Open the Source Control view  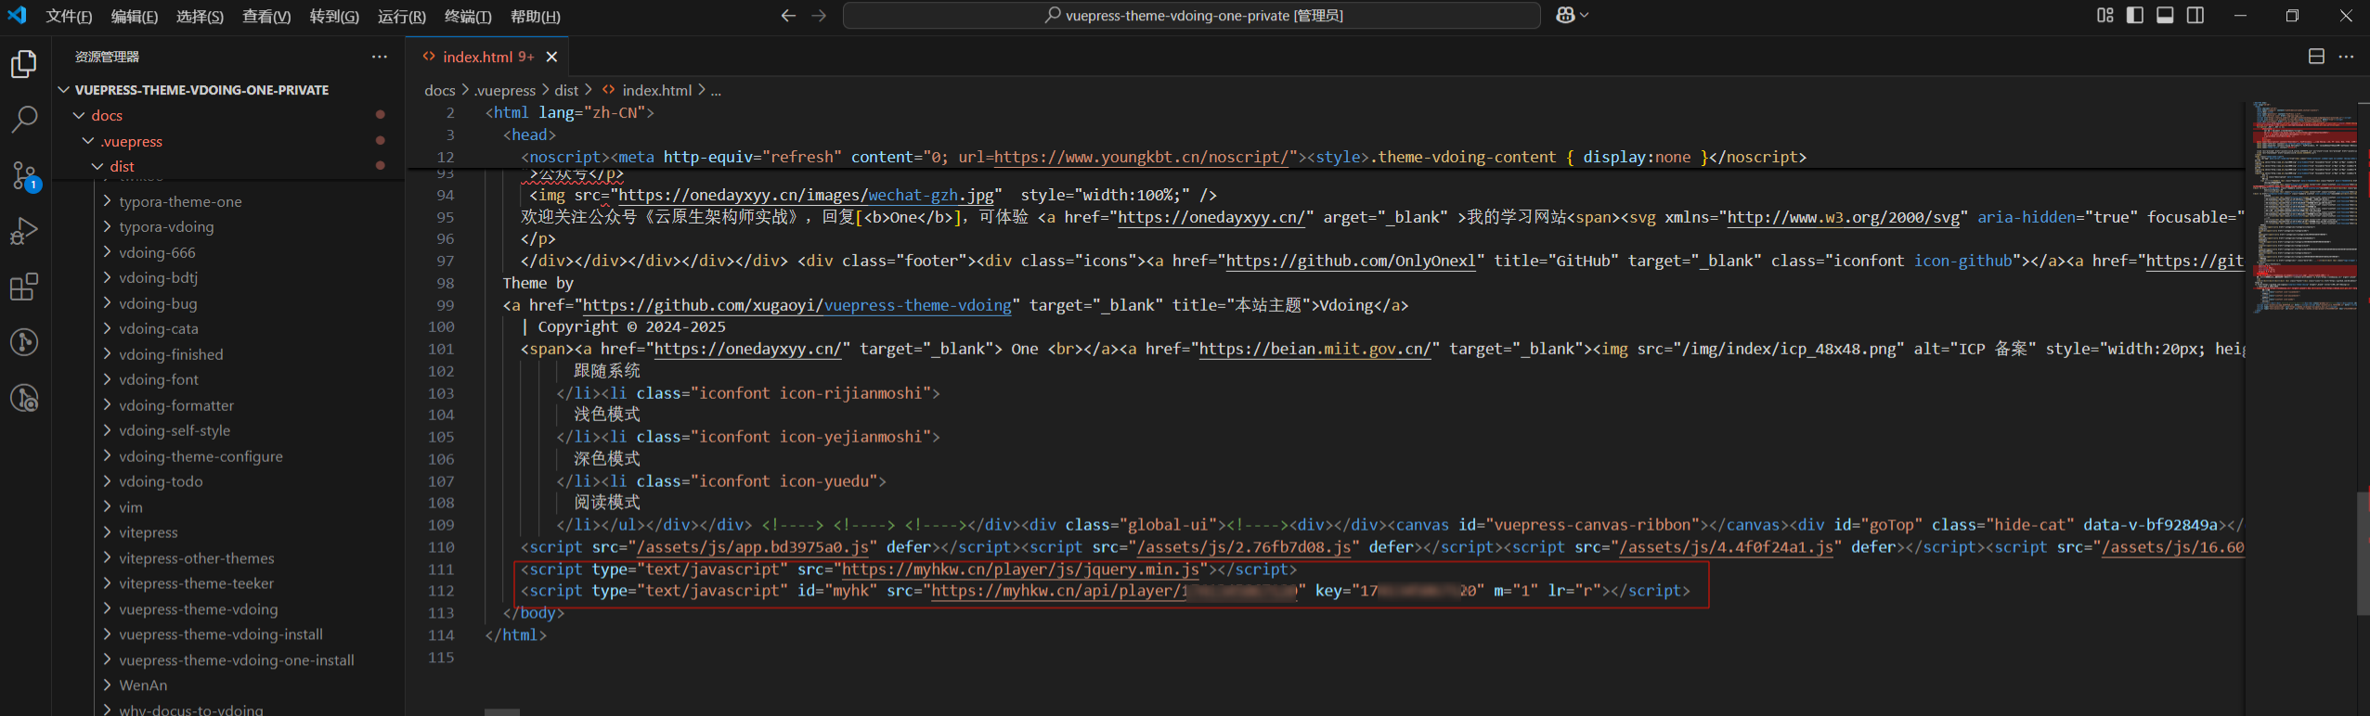[x=24, y=174]
